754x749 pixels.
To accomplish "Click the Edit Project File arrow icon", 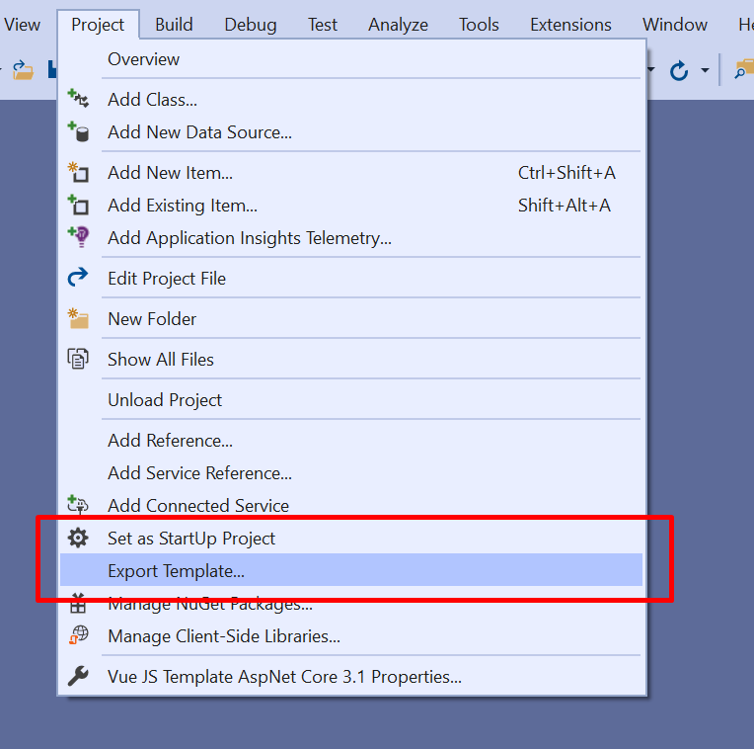I will (78, 278).
